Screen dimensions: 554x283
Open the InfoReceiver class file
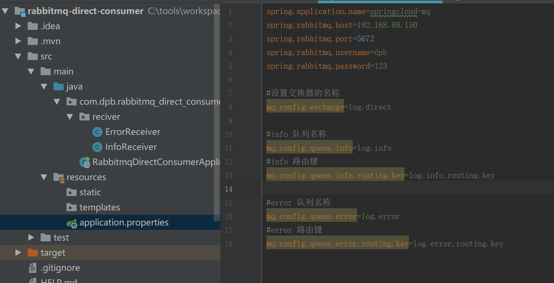point(131,147)
